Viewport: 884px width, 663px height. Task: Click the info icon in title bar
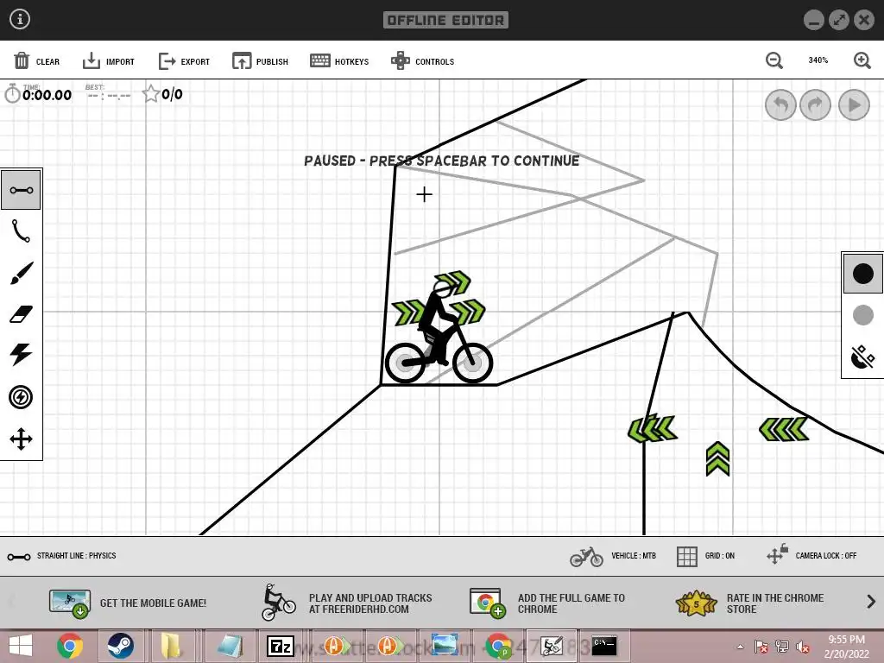(20, 19)
